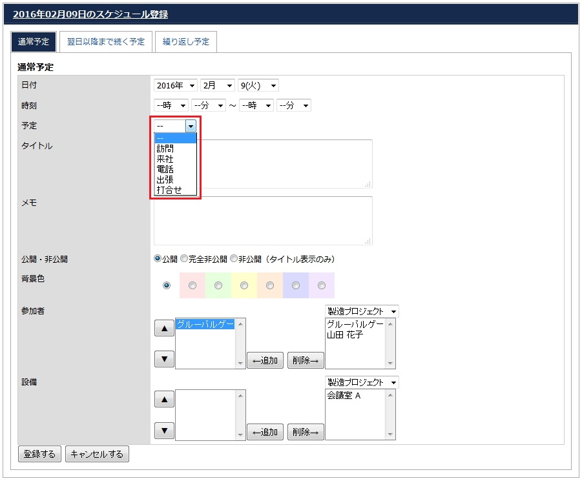Open the year dropdown showing 2016年
Viewport: 582px width, 481px height.
click(175, 86)
